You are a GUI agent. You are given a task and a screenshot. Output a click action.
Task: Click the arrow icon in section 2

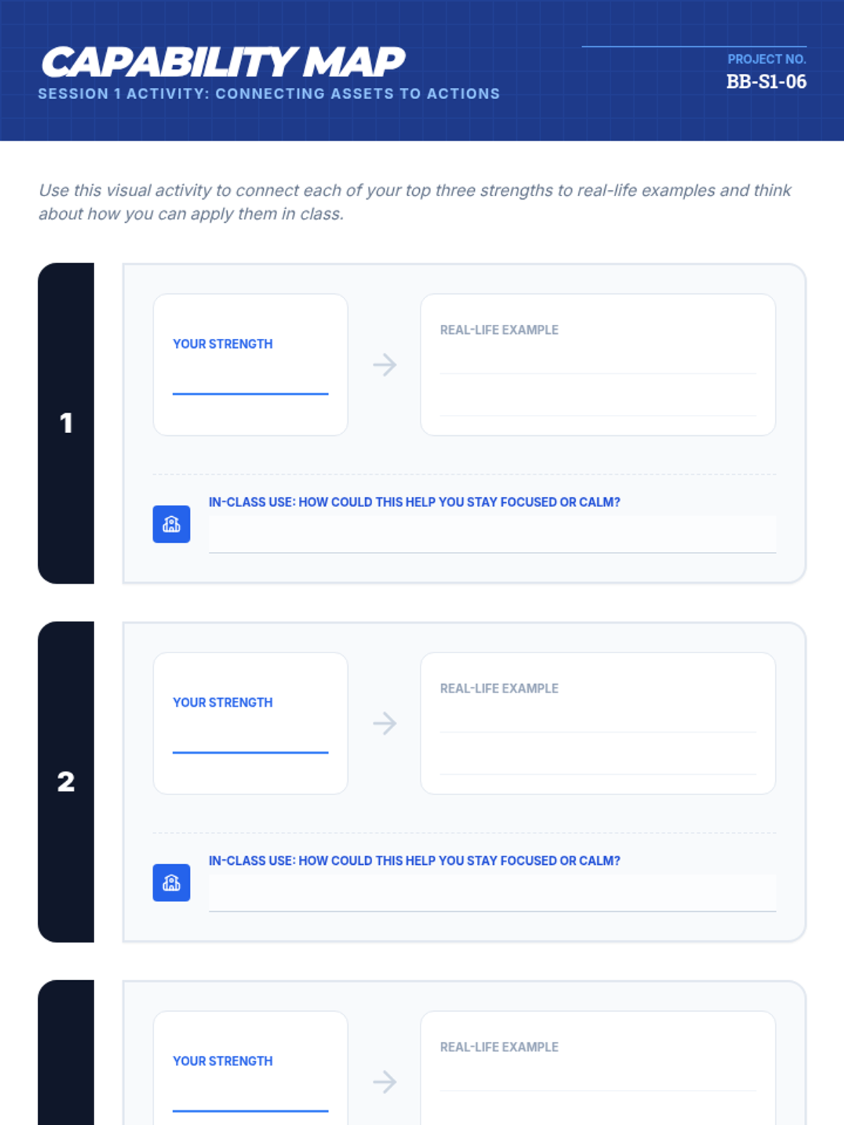(385, 723)
